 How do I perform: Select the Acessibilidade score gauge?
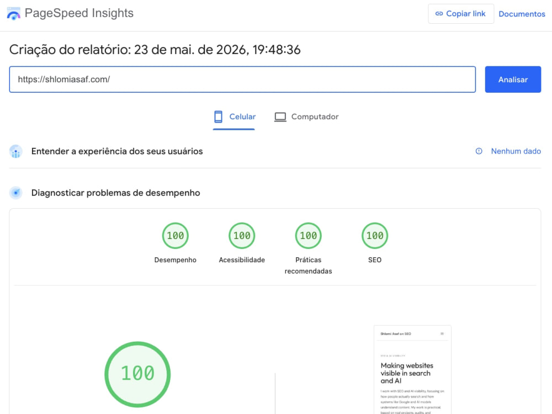point(242,236)
